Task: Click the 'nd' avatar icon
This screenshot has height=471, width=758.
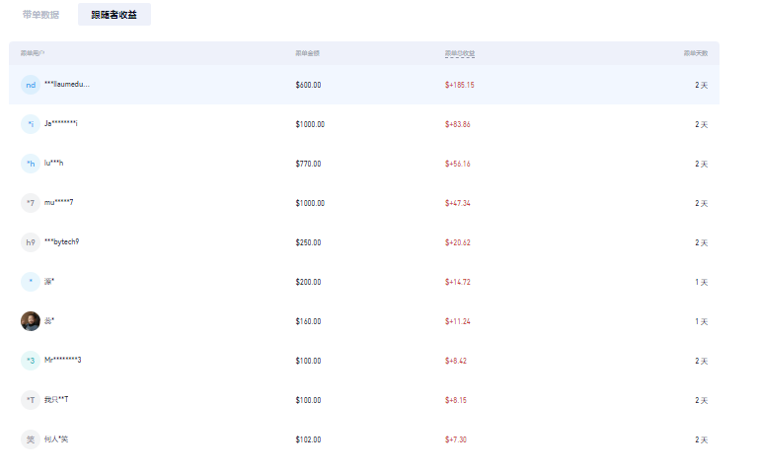Action: pos(31,85)
